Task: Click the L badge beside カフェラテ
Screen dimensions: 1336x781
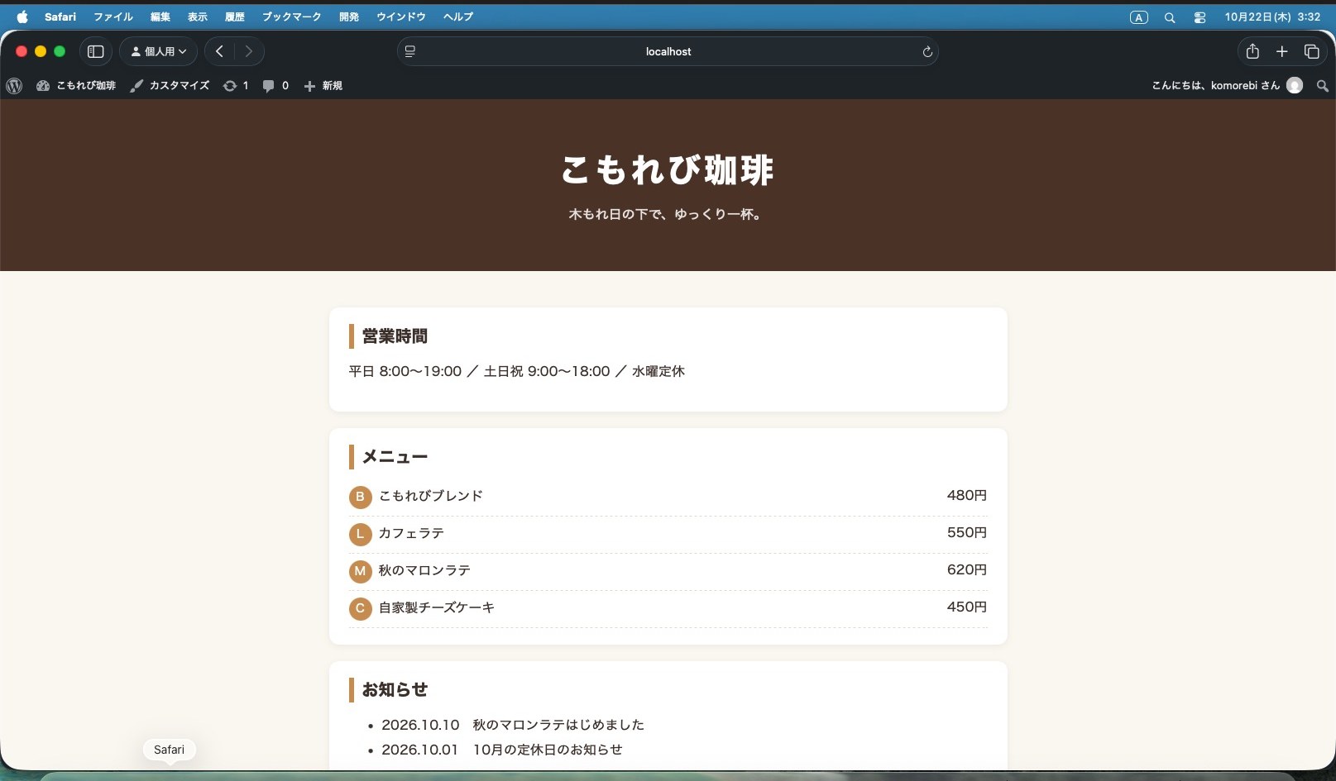Action: click(x=360, y=534)
